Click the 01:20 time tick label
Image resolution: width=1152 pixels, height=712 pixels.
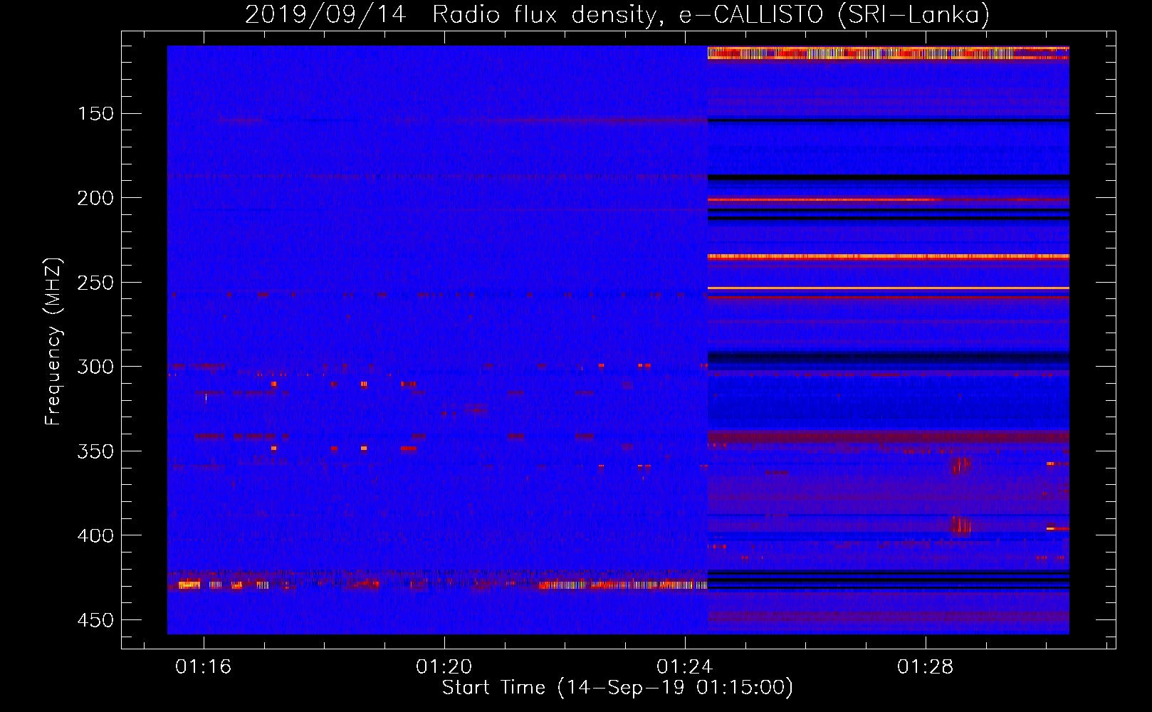pyautogui.click(x=444, y=667)
